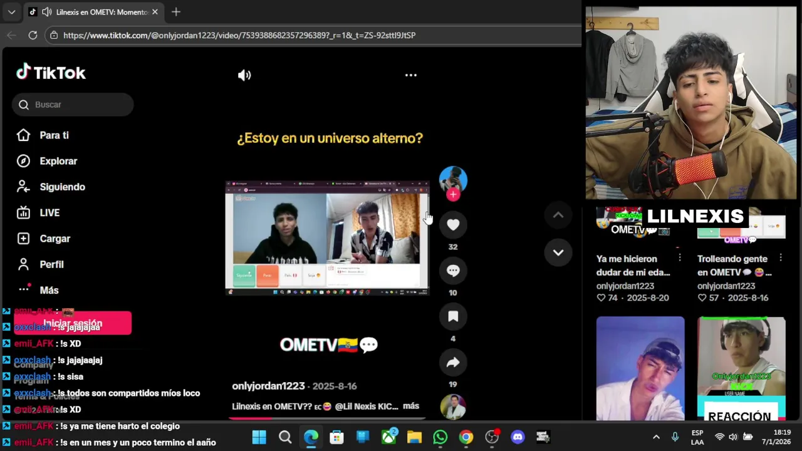Open the three-dot video options menu
The height and width of the screenshot is (451, 802).
click(x=411, y=75)
